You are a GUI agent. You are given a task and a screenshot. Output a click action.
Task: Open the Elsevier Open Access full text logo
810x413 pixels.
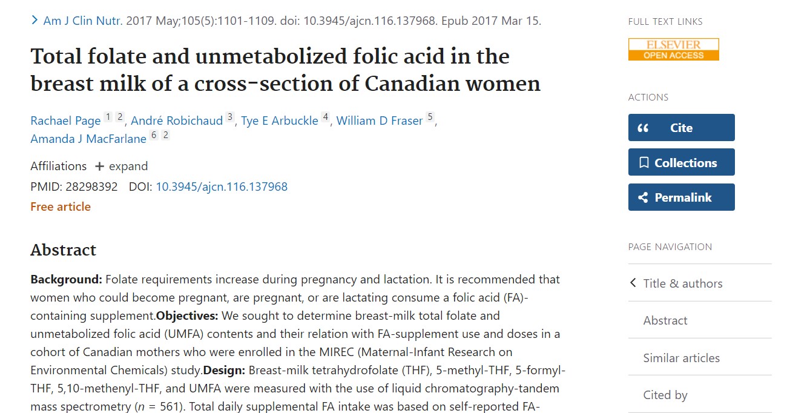[673, 50]
